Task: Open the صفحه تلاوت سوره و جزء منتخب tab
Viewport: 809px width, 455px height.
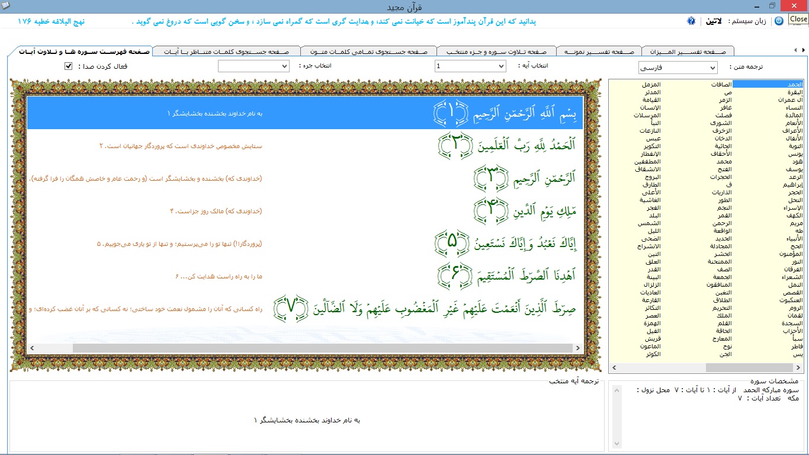Action: pyautogui.click(x=497, y=52)
